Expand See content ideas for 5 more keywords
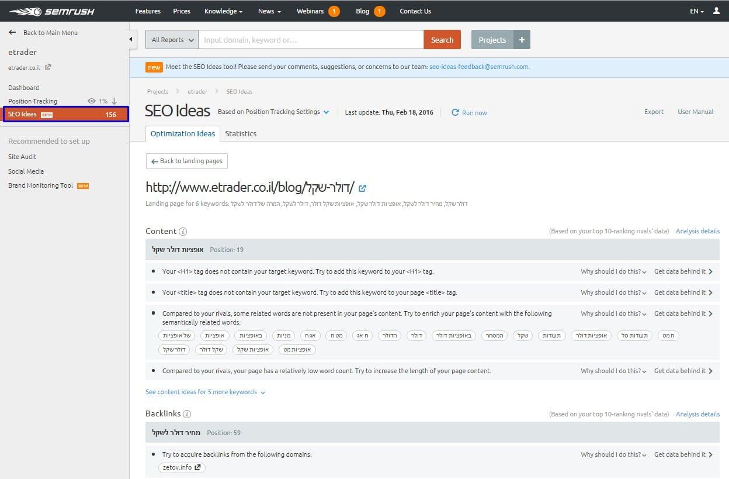 click(x=205, y=392)
